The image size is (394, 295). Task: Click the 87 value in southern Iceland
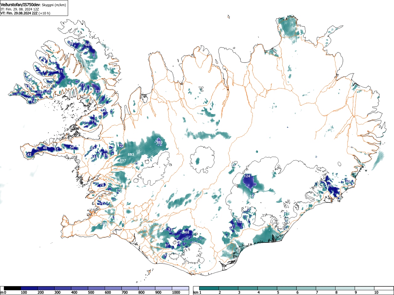tap(167, 245)
